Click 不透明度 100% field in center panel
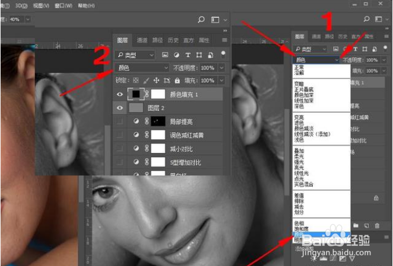 pyautogui.click(x=208, y=68)
